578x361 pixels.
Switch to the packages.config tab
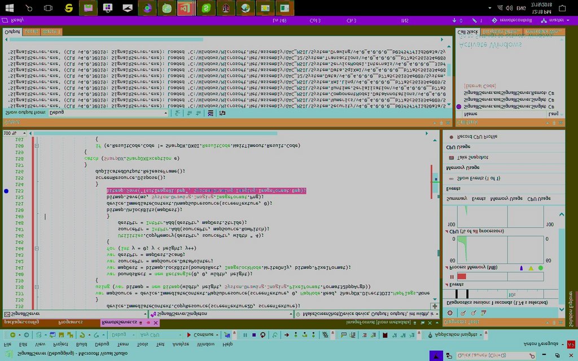pos(21,322)
